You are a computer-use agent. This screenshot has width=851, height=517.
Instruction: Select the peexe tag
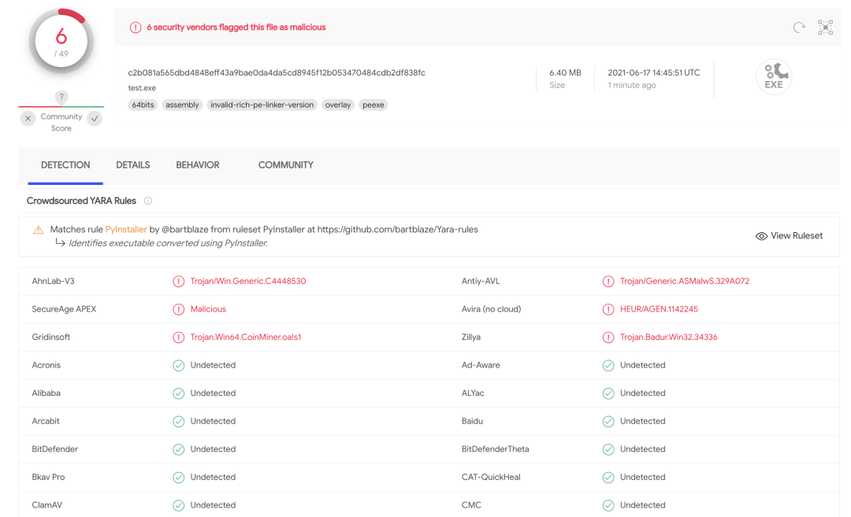point(373,105)
